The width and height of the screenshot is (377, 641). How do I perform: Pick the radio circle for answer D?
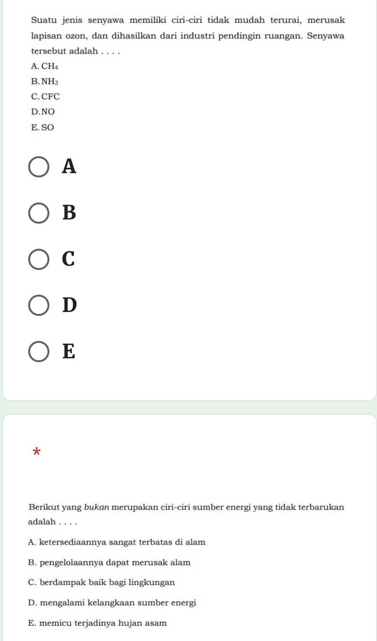(x=39, y=305)
